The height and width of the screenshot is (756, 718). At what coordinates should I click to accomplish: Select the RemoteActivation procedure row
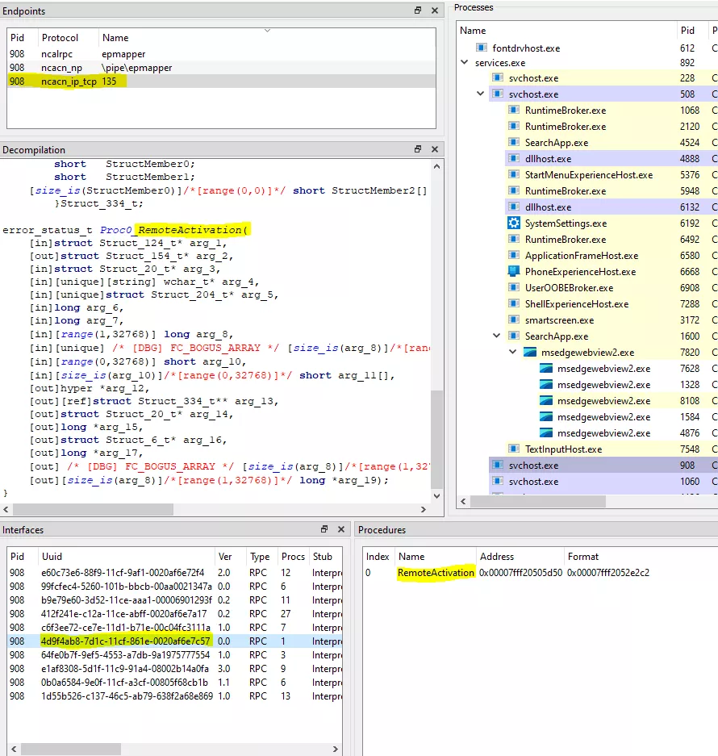coord(540,572)
